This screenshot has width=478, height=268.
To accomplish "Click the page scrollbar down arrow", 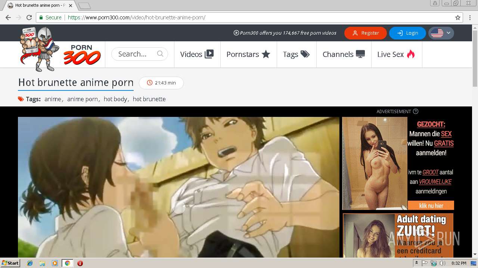I will tap(475, 255).
